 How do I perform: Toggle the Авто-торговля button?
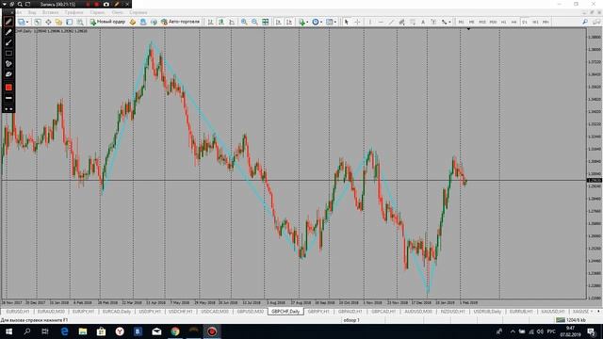[x=181, y=22]
